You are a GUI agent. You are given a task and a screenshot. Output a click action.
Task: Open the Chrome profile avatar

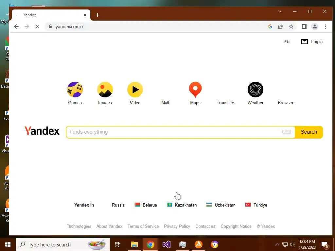[315, 26]
